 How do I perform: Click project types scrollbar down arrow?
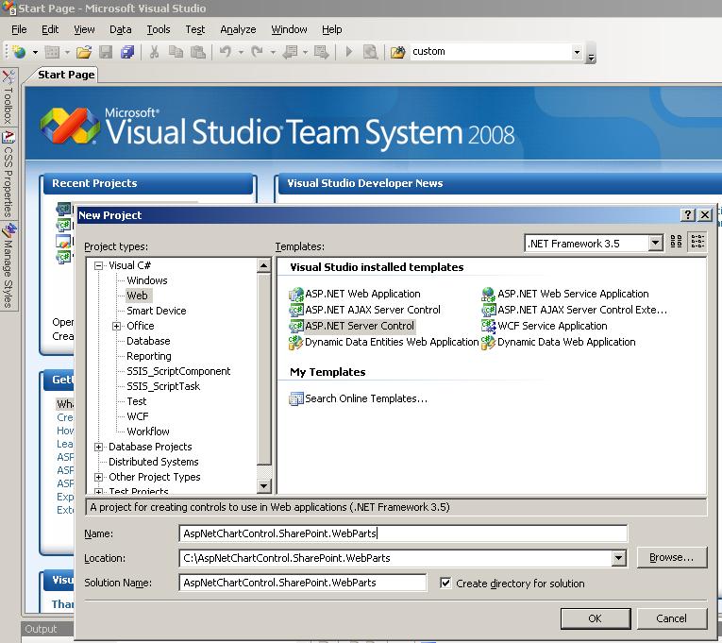click(264, 485)
